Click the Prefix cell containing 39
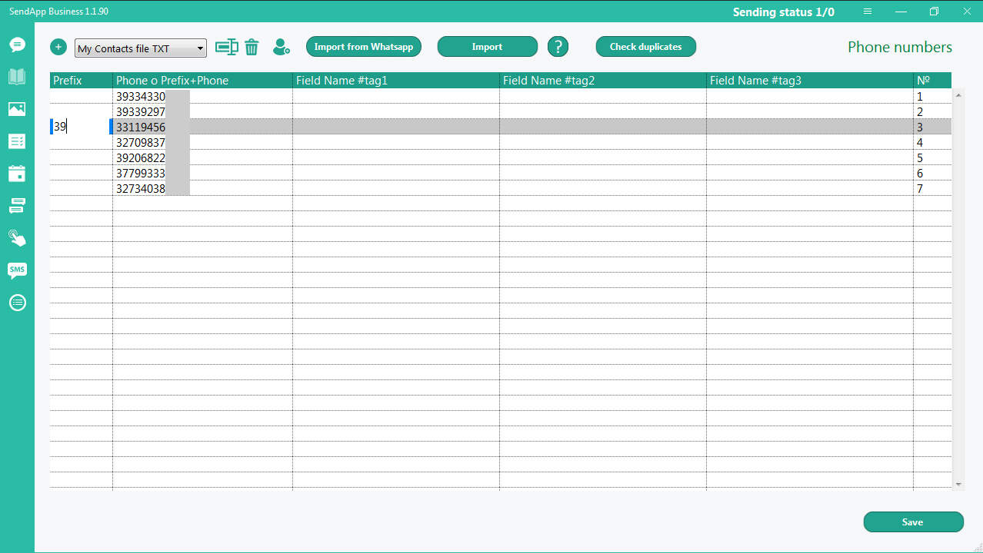This screenshot has height=553, width=983. (x=81, y=127)
